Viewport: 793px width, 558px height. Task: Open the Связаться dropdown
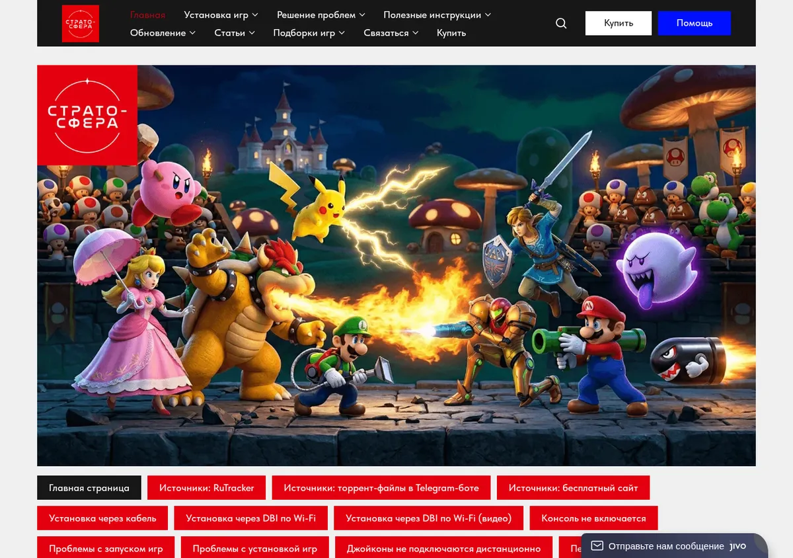coord(391,32)
